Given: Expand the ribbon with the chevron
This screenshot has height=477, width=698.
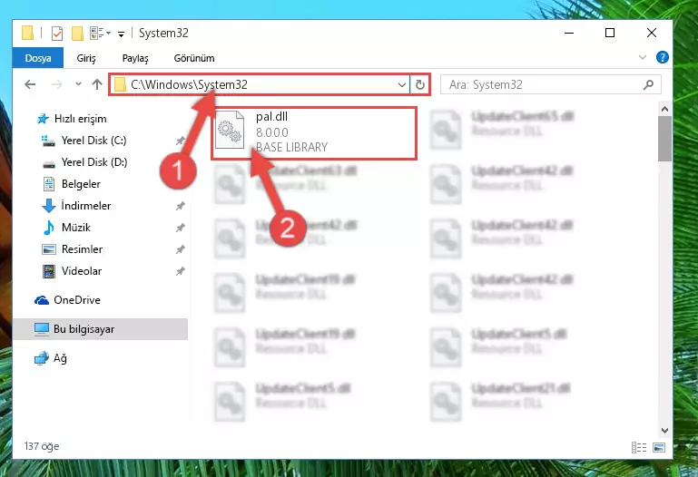Looking at the screenshot, I should click(643, 57).
